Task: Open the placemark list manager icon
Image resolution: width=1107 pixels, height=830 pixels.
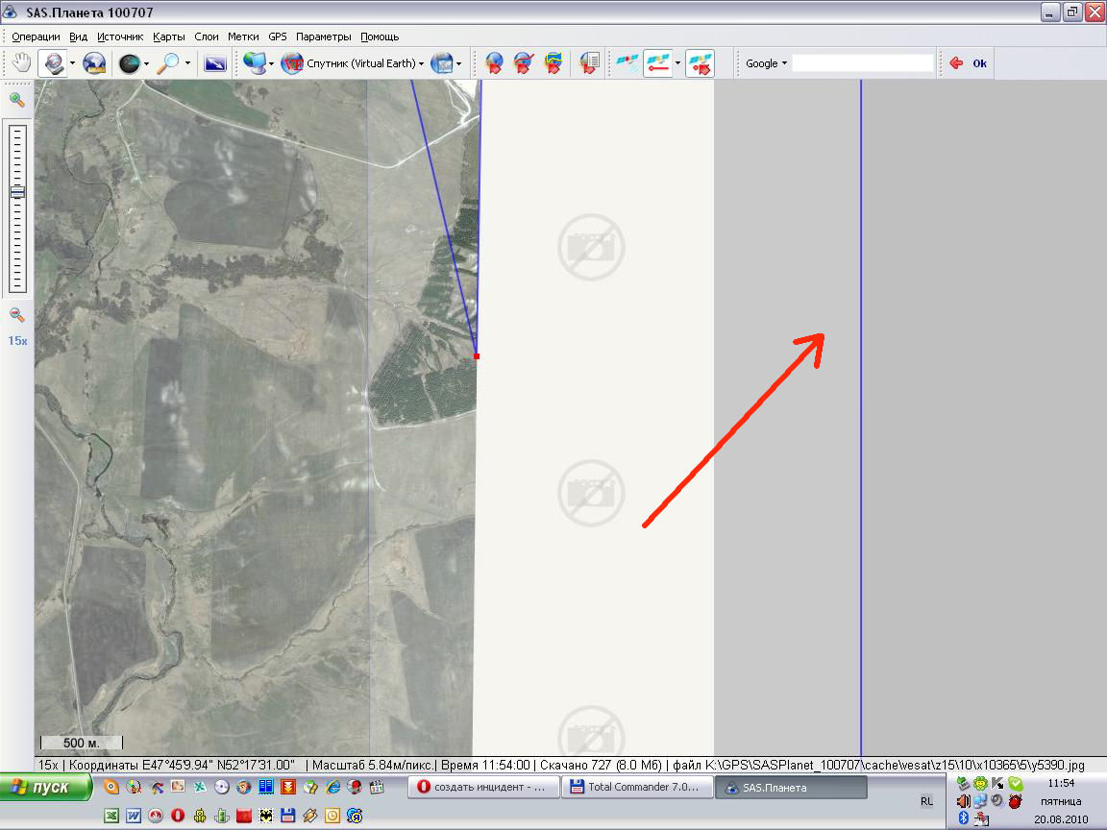Action: 588,63
